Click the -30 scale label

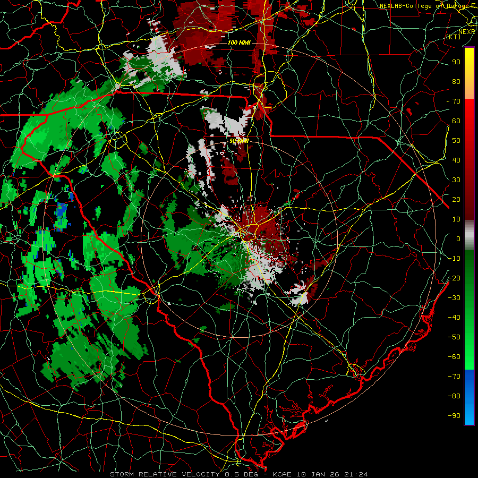[x=454, y=298]
